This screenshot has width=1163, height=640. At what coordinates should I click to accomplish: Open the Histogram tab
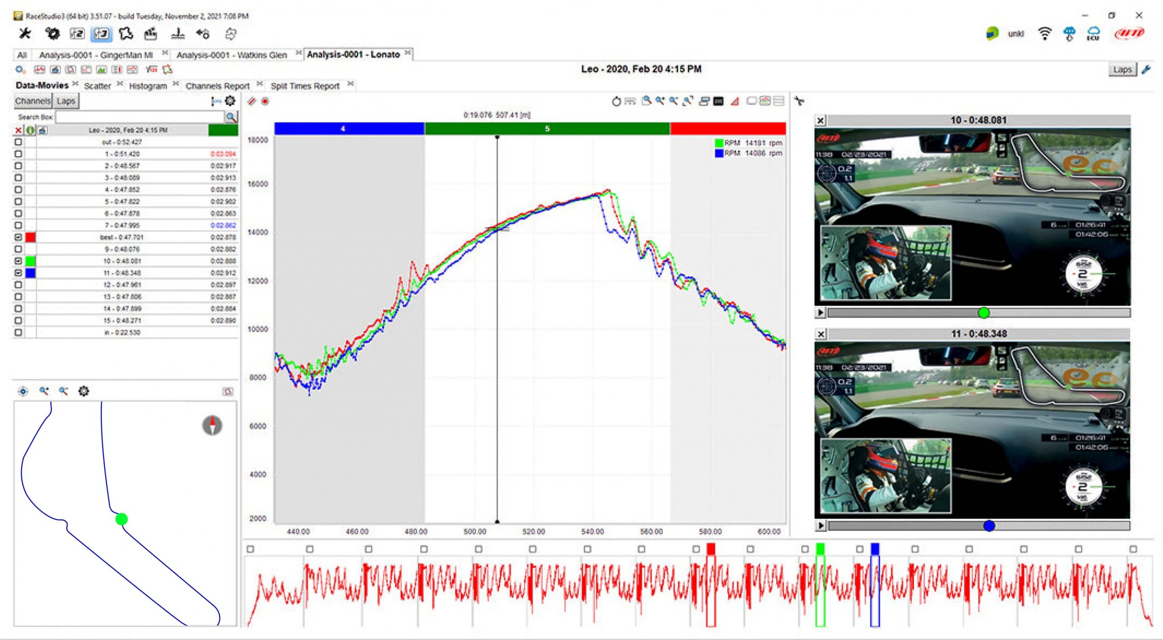point(148,86)
